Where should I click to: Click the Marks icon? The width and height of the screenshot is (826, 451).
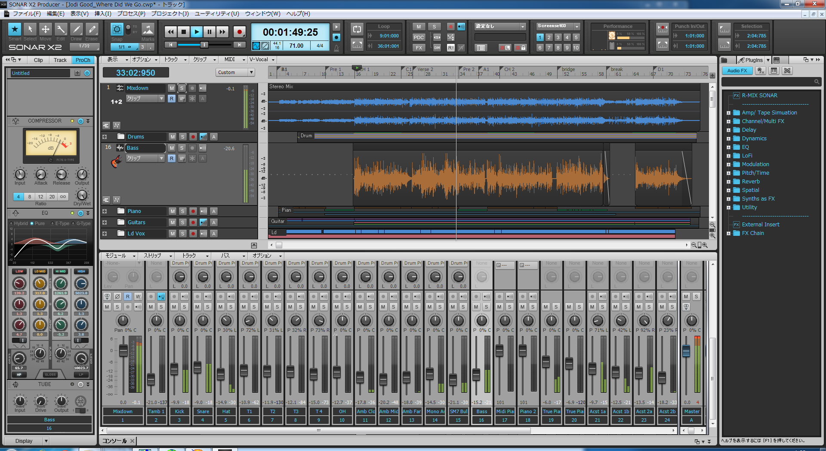pyautogui.click(x=148, y=29)
